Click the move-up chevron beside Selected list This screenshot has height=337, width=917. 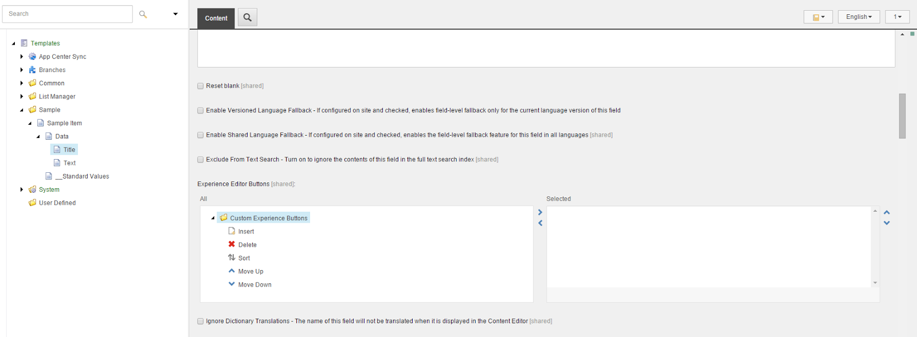pos(887,212)
